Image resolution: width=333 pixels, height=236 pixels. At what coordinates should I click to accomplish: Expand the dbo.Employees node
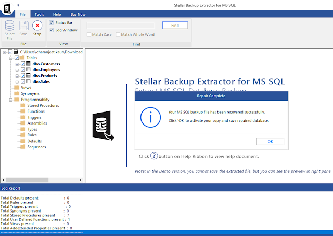tap(17, 70)
